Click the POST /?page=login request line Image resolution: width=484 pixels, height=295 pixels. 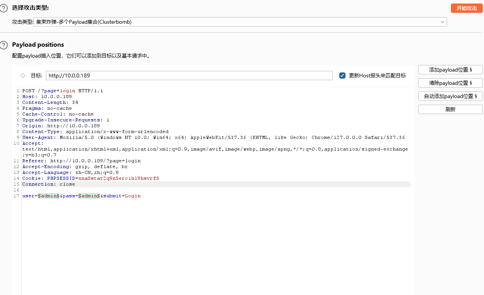point(62,91)
